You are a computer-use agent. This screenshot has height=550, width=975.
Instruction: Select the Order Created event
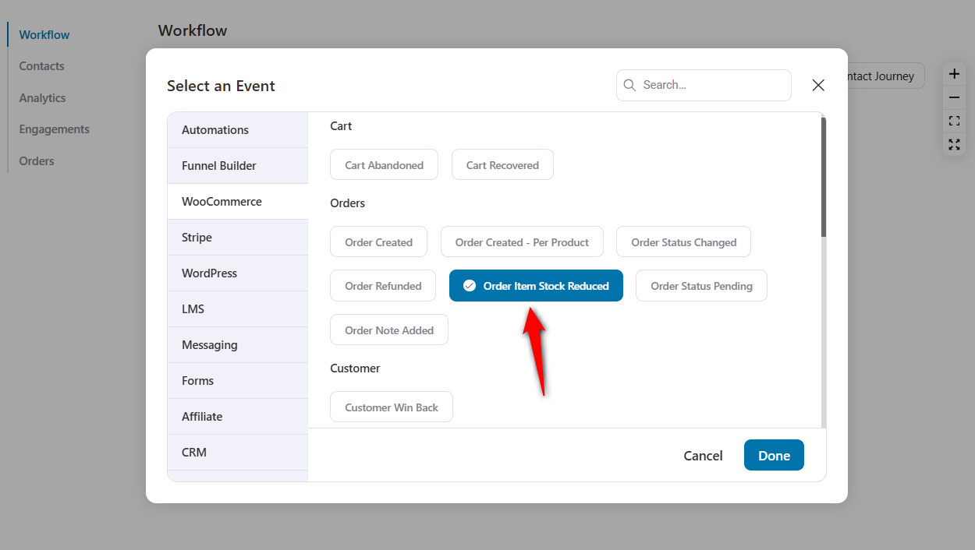coord(378,242)
